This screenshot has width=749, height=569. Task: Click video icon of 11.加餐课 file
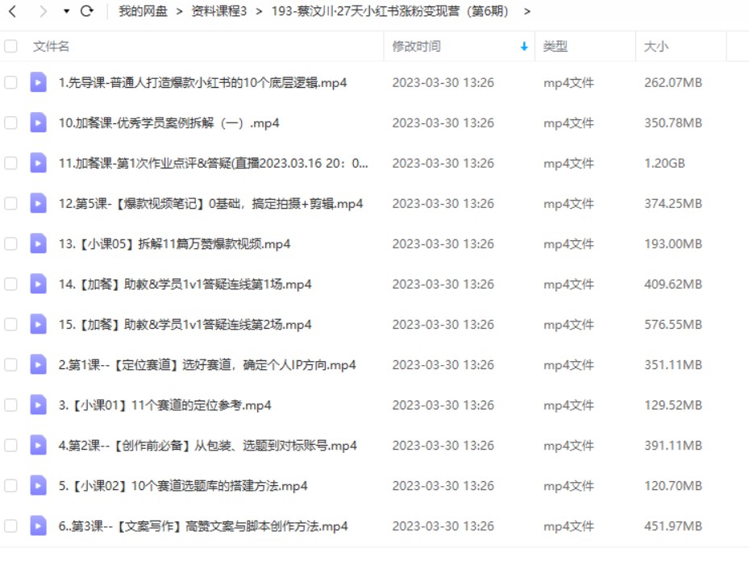pos(38,163)
